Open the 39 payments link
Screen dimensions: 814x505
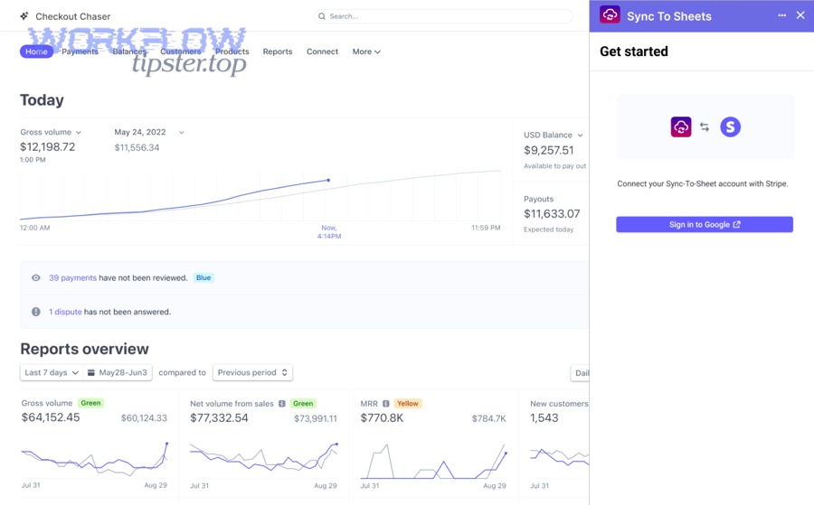click(72, 278)
